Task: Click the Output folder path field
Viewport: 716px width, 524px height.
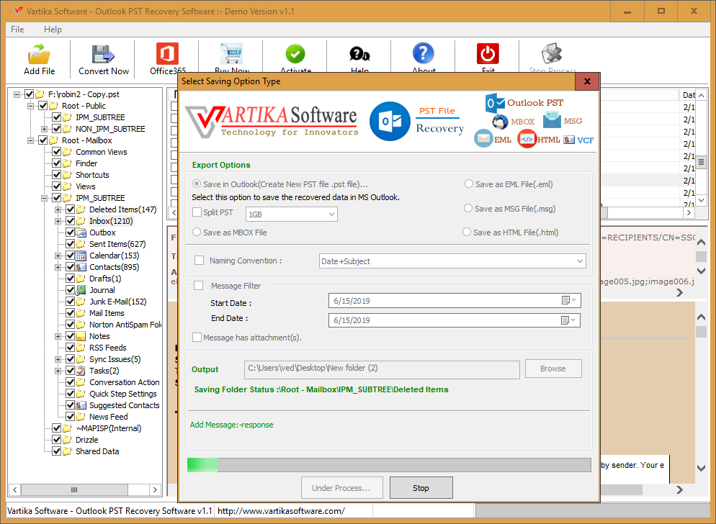Action: (x=382, y=369)
